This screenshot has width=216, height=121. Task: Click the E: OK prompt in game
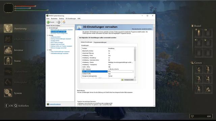click(9, 106)
